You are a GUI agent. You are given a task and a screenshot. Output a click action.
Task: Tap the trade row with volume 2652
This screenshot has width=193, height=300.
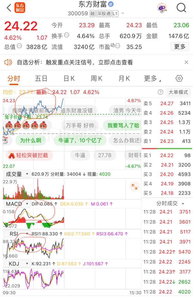167,282
